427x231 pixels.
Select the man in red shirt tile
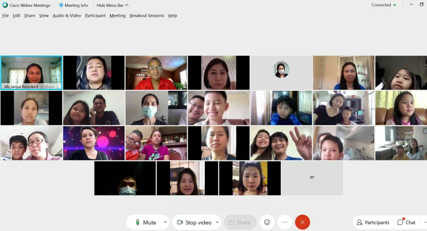(156, 73)
